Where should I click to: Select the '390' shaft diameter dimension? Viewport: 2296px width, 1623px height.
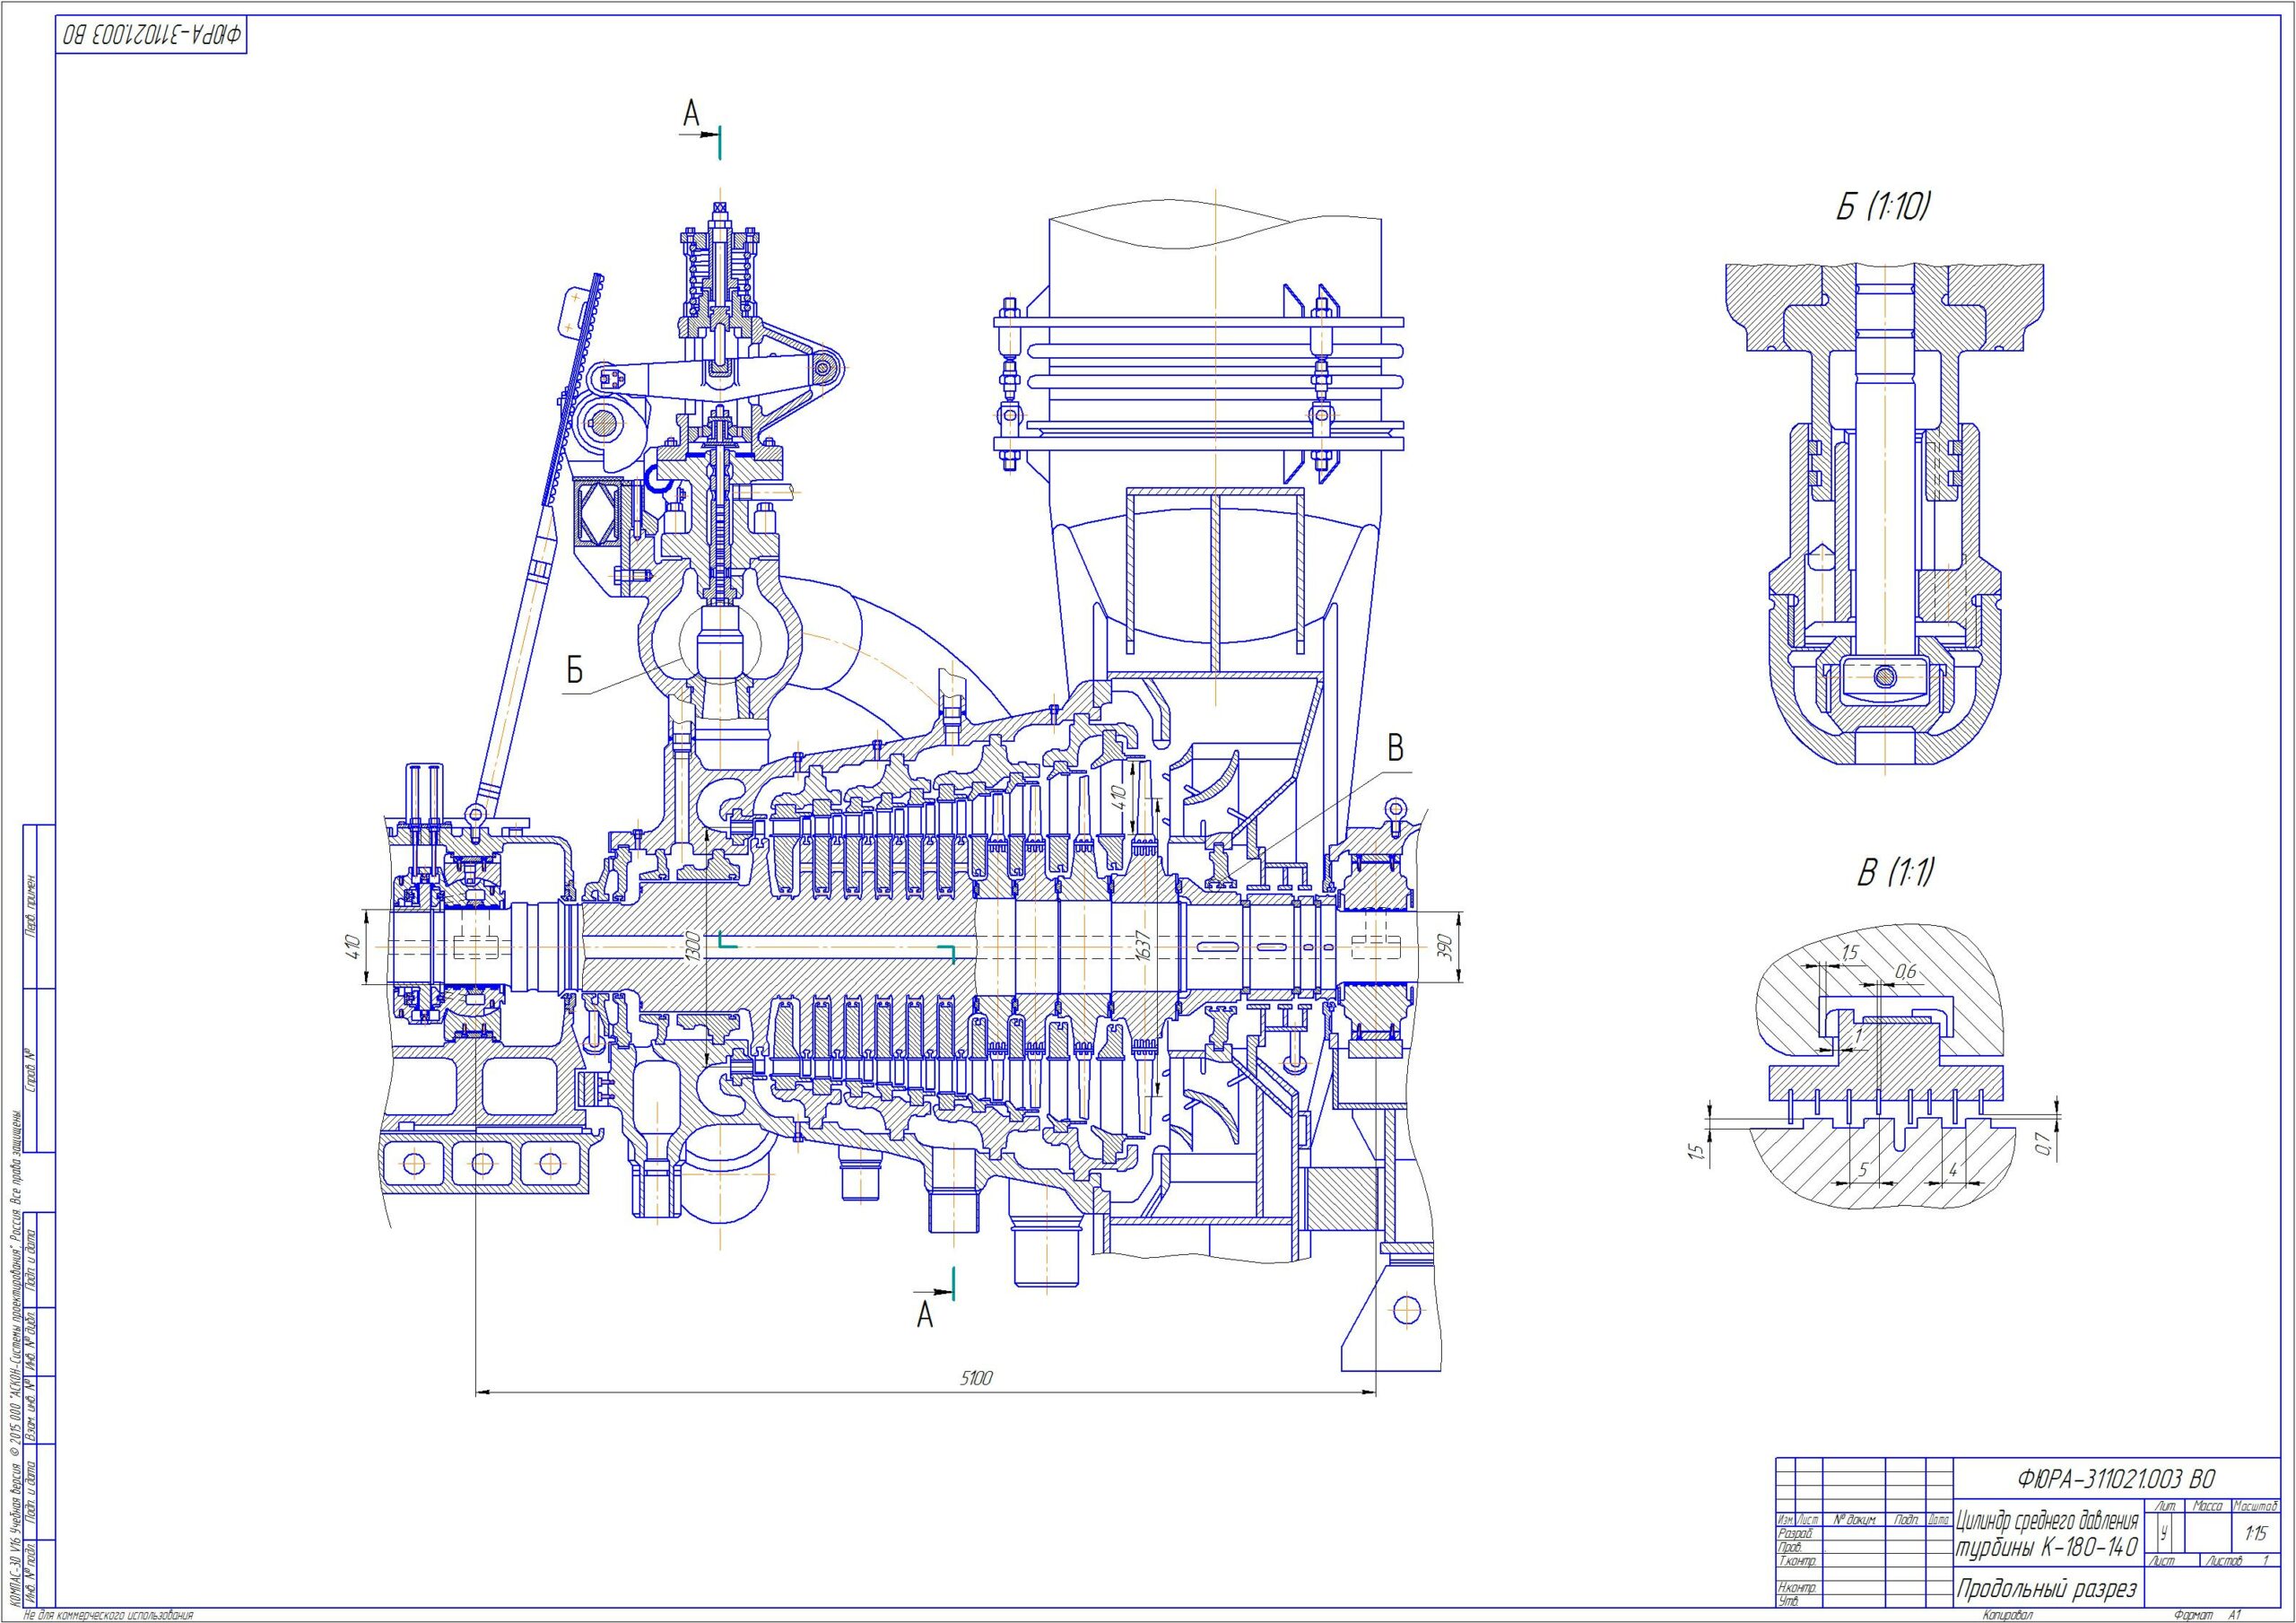(1443, 947)
